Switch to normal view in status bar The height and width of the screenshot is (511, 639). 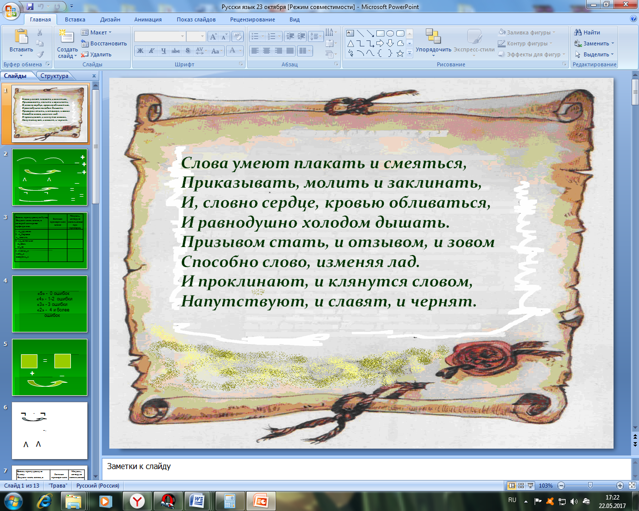pos(511,486)
